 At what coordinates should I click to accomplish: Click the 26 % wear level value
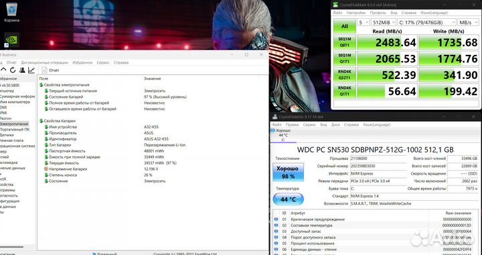click(148, 175)
